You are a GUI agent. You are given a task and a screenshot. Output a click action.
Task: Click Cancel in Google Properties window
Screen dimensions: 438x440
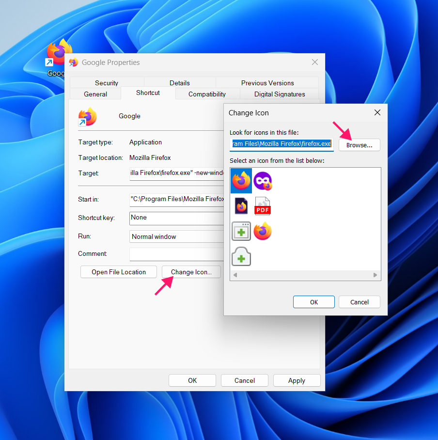[244, 380]
